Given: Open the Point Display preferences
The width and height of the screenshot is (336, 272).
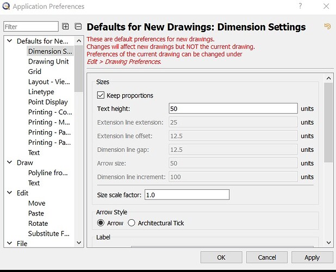Looking at the screenshot, I should tap(48, 102).
